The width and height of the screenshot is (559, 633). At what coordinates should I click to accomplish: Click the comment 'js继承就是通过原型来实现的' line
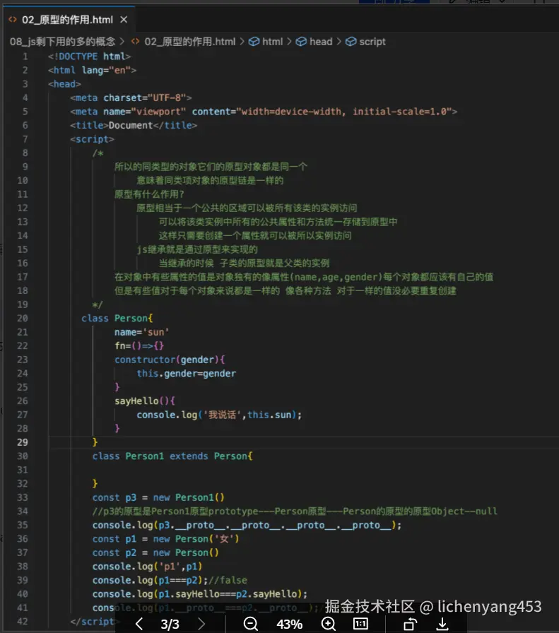pos(197,249)
